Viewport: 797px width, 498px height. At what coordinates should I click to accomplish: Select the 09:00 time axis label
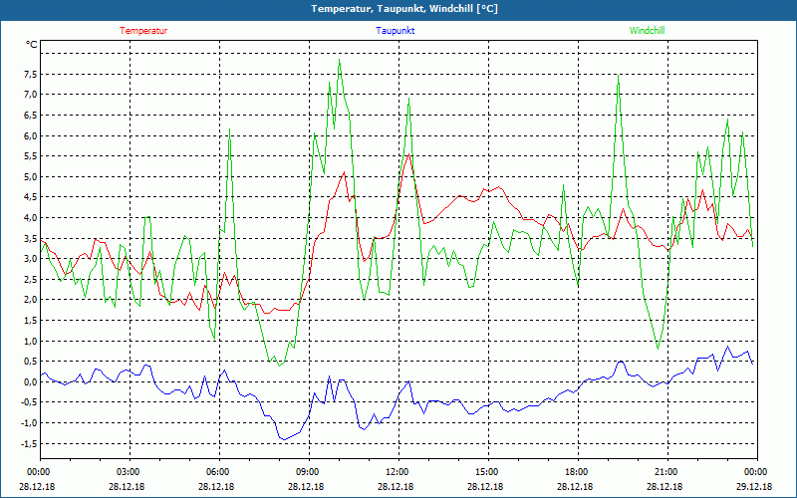[307, 472]
